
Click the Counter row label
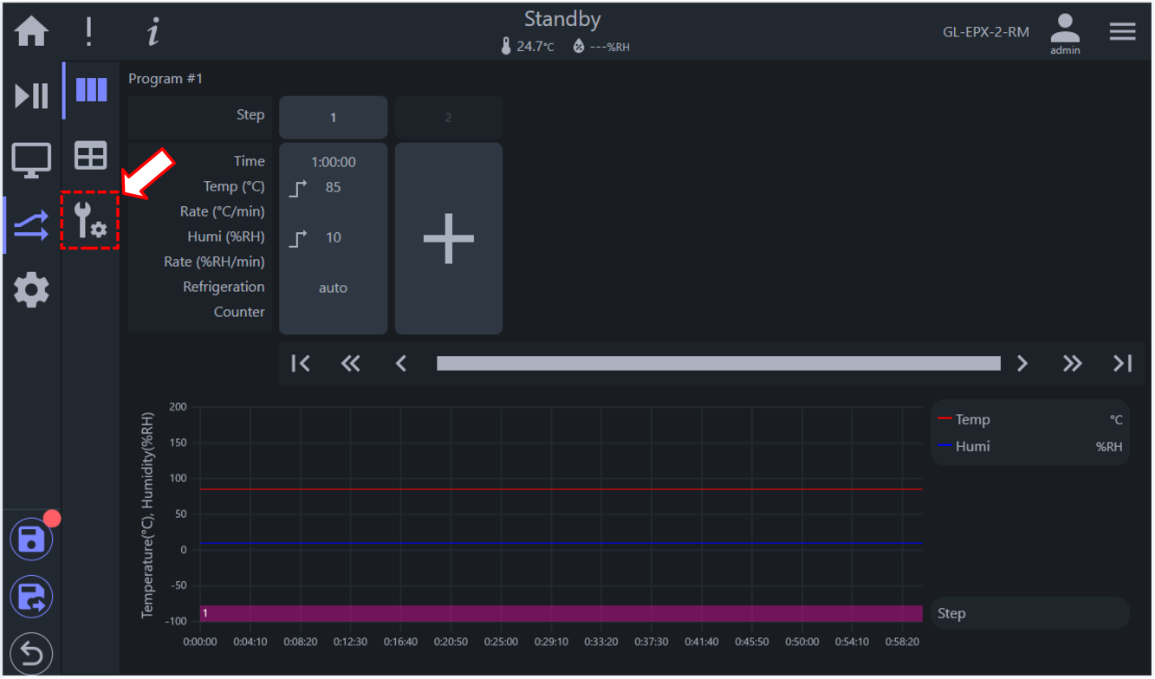239,312
